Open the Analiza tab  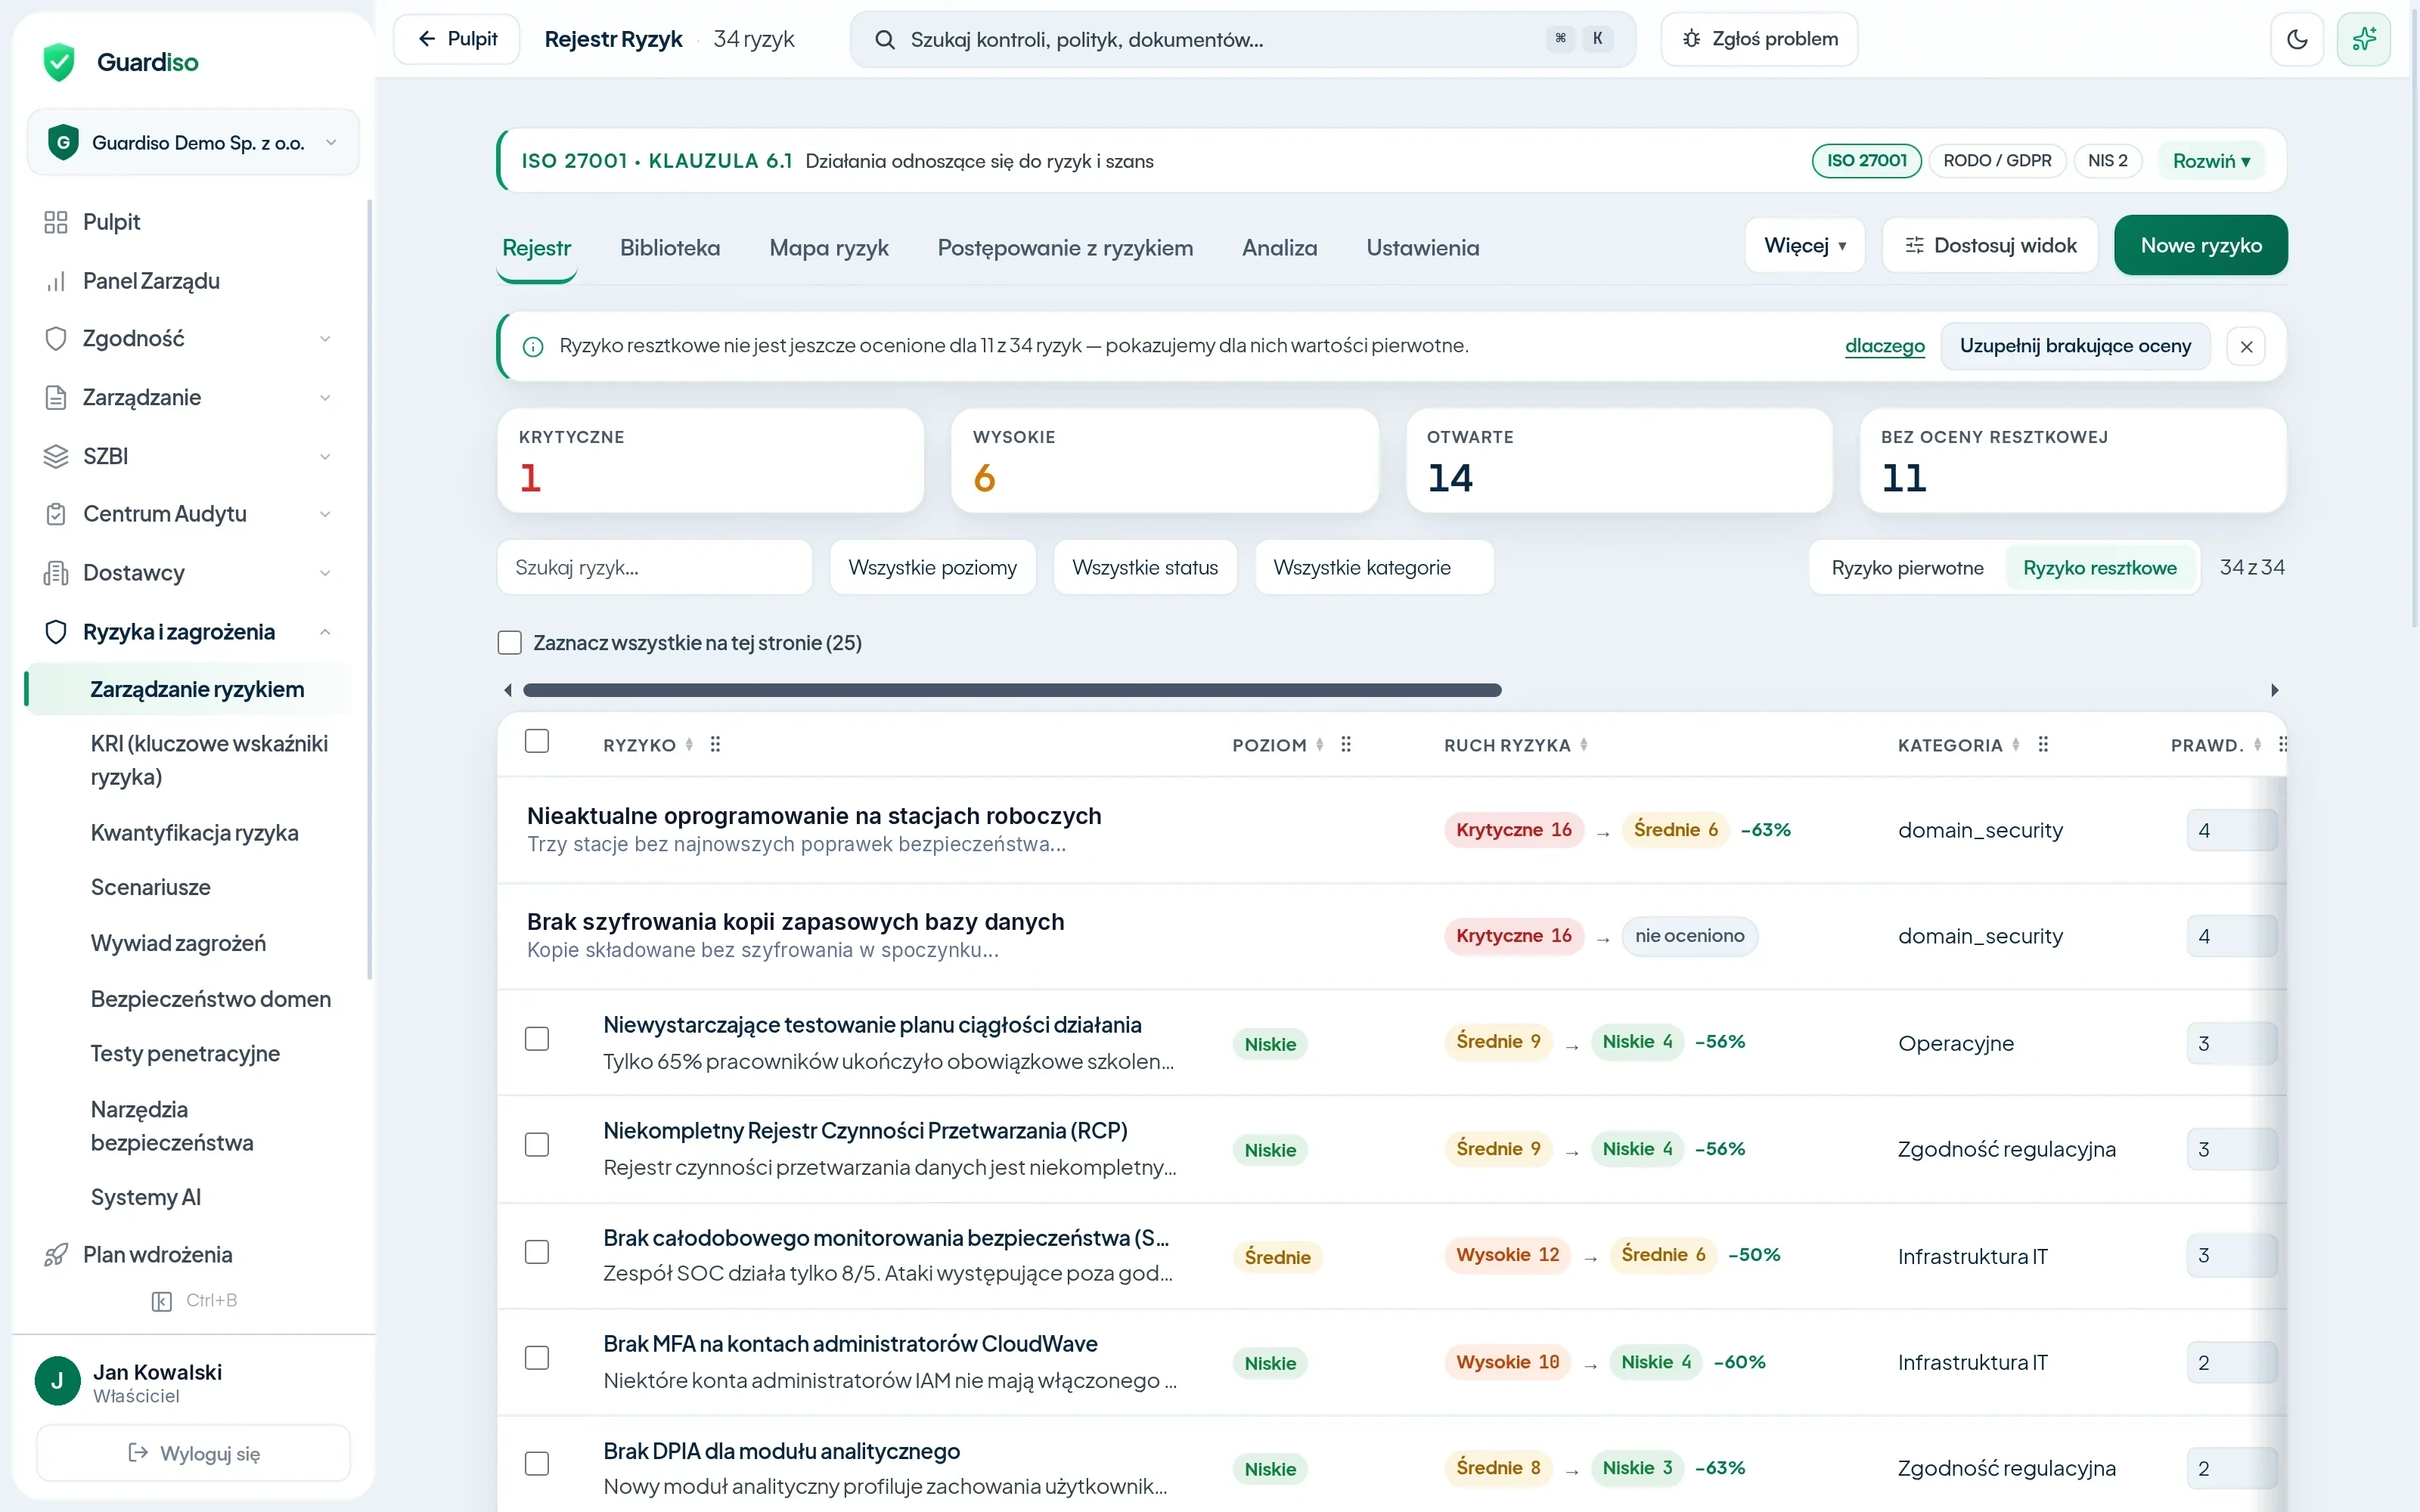pyautogui.click(x=1280, y=248)
